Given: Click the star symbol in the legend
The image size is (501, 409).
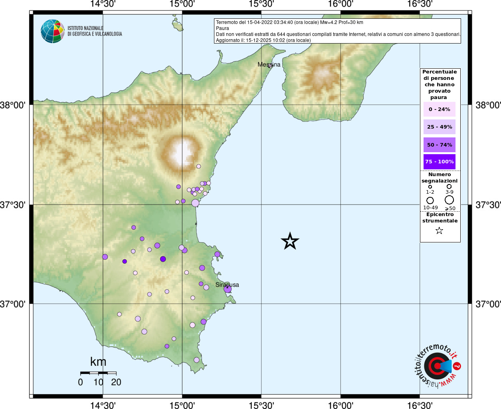Looking at the screenshot, I should 439,230.
